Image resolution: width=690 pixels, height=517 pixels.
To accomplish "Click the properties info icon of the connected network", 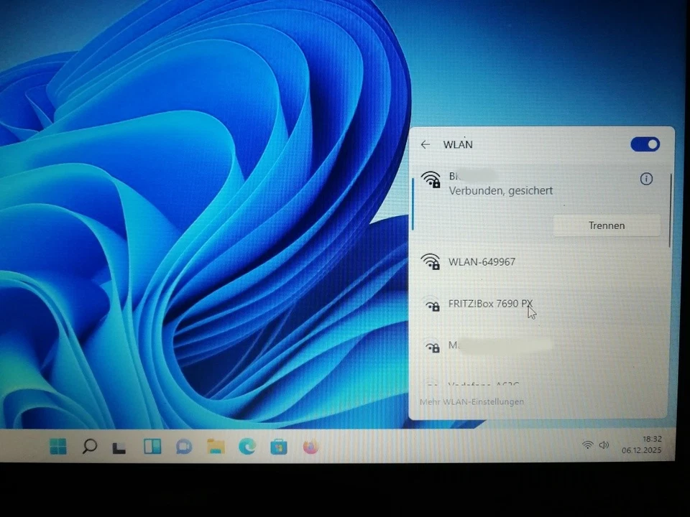I will (646, 179).
